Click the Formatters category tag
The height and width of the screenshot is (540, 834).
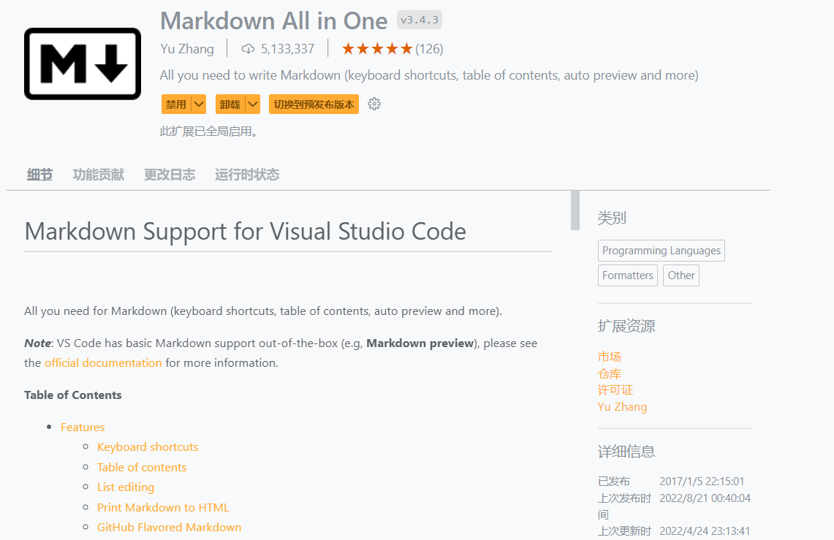(x=628, y=275)
